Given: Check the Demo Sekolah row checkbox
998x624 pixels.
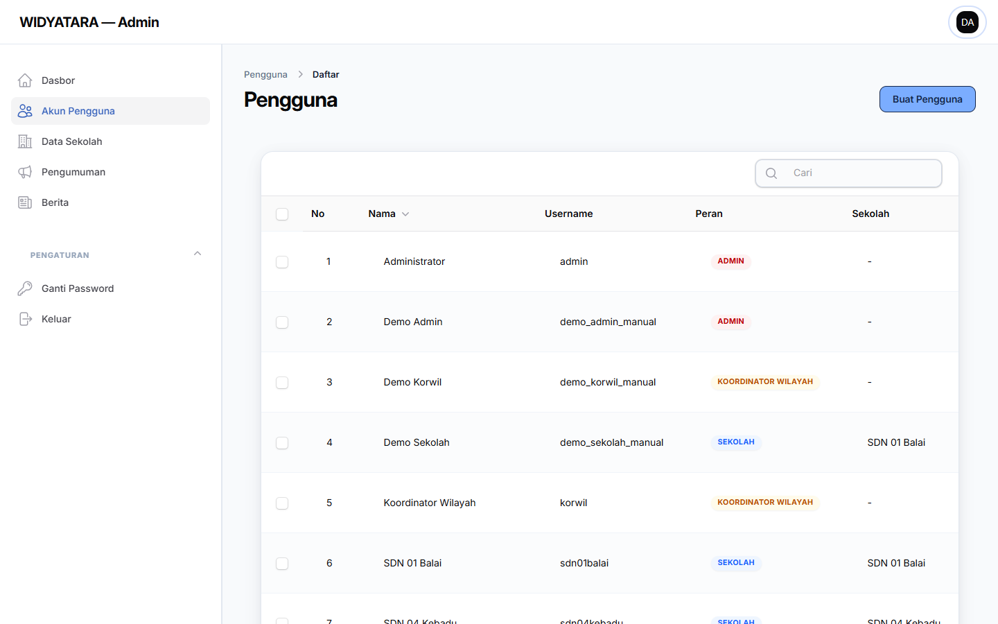Looking at the screenshot, I should pos(282,443).
